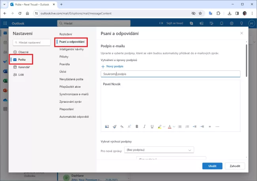
Task: Click the quote formatting icon
Action: pos(210,127)
